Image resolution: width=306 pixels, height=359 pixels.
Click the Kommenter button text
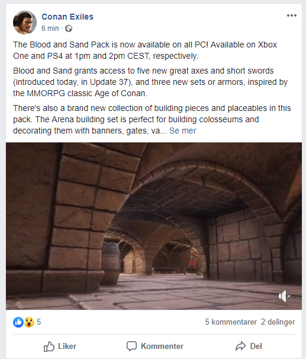point(162,346)
